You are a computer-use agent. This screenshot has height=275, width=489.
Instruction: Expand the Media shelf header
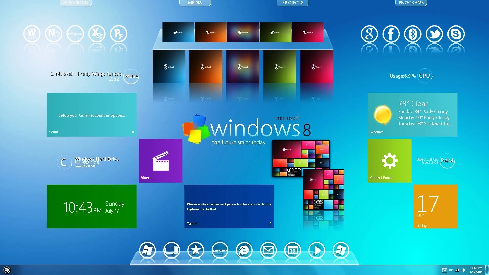(195, 3)
